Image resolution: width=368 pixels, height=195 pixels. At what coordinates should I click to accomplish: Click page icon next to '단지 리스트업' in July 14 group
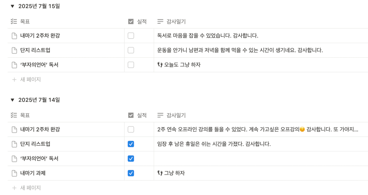tap(14, 144)
